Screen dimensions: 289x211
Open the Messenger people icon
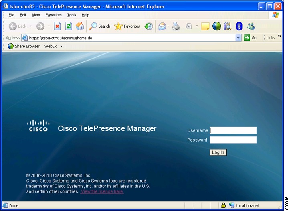251,26
